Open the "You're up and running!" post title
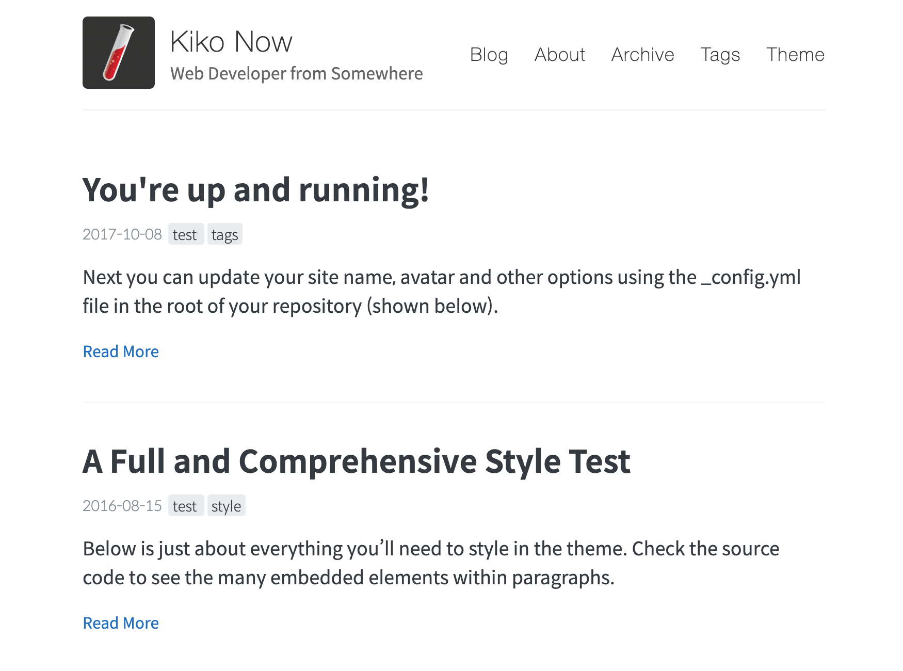This screenshot has height=671, width=903. point(255,190)
